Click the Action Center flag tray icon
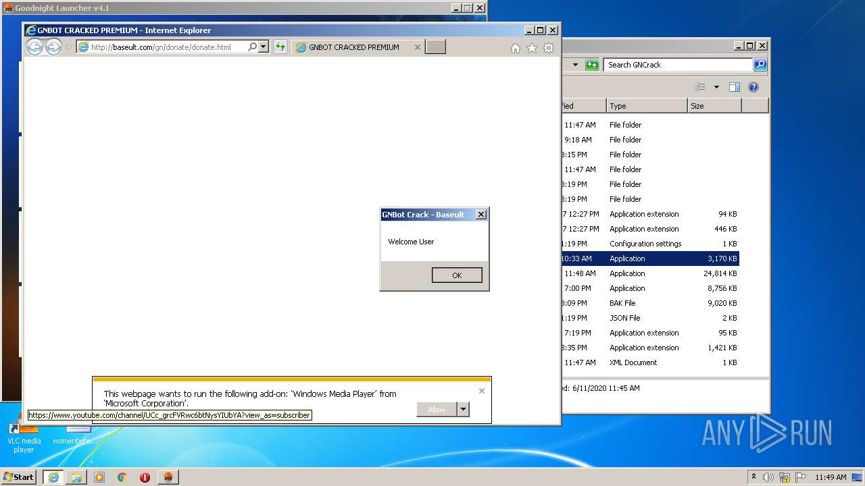The height and width of the screenshot is (486, 865). point(801,477)
